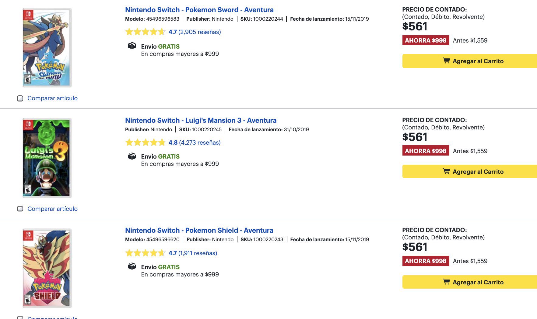Click the Pokemon Shield shipping box icon
537x319 pixels.
click(132, 266)
